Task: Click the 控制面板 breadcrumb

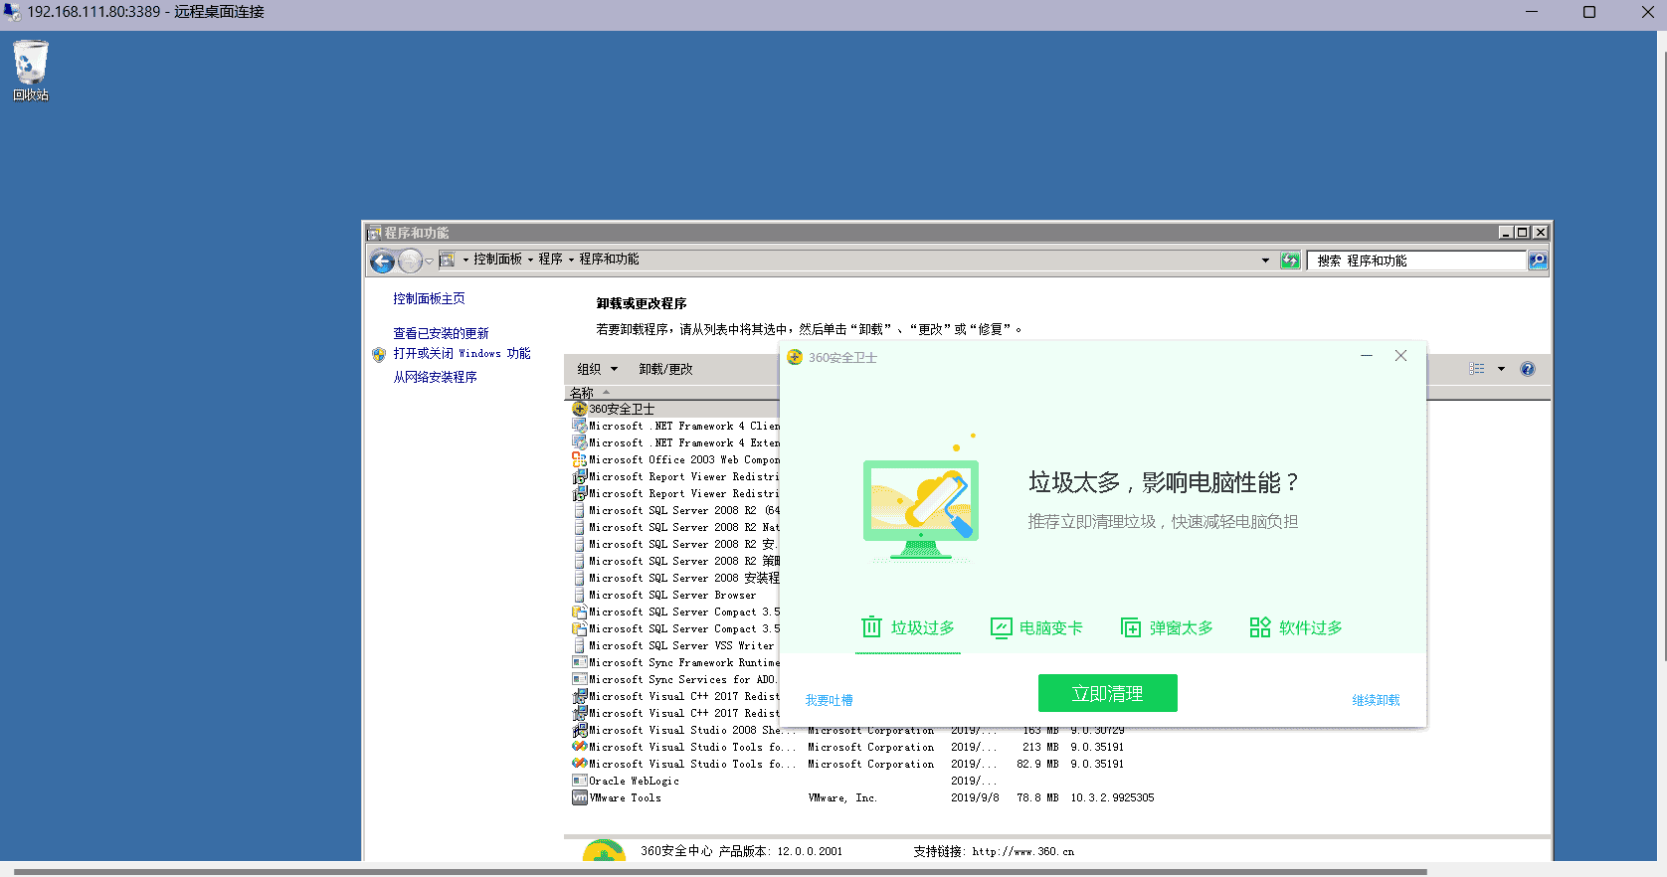Action: tap(497, 260)
